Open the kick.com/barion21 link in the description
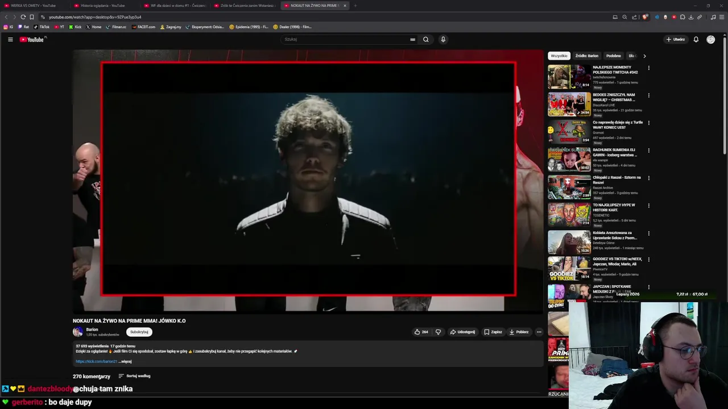Viewport: 728px width, 409px height. pyautogui.click(x=96, y=361)
